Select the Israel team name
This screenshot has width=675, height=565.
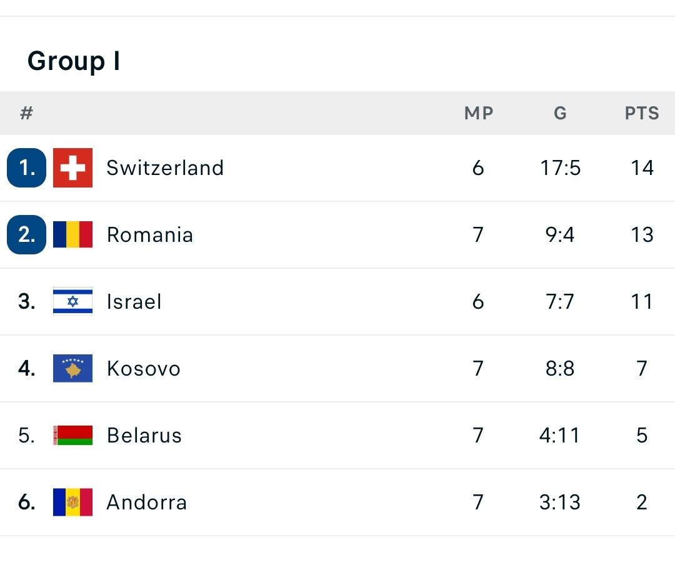pos(134,301)
